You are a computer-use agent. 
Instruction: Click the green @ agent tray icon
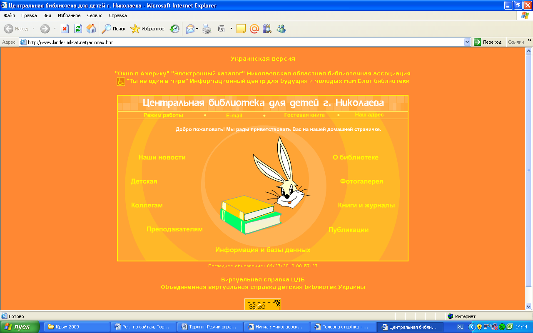502,327
